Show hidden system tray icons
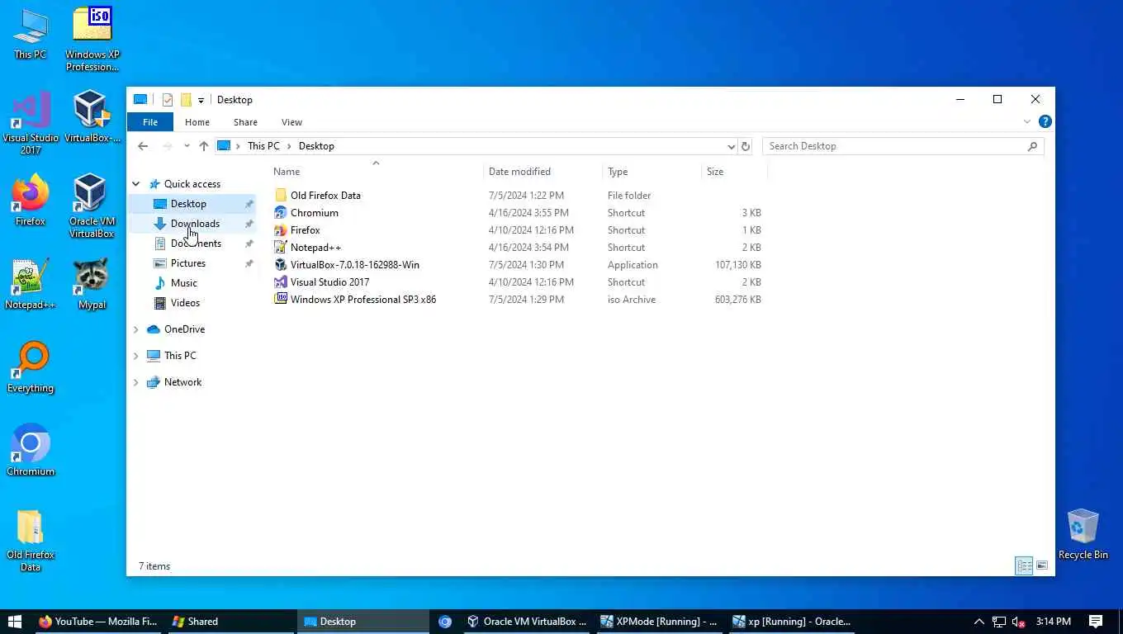The image size is (1123, 634). (x=978, y=622)
